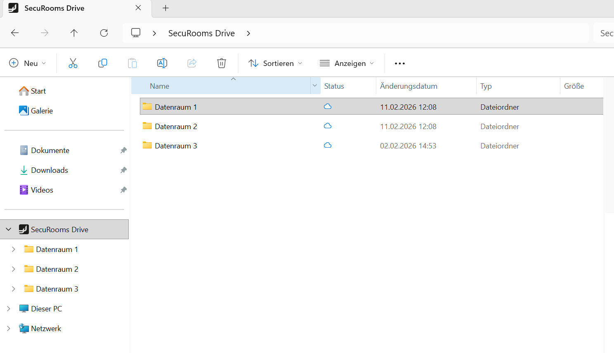Click cloud status icon of Datenraum 2
The width and height of the screenshot is (614, 353).
point(328,126)
